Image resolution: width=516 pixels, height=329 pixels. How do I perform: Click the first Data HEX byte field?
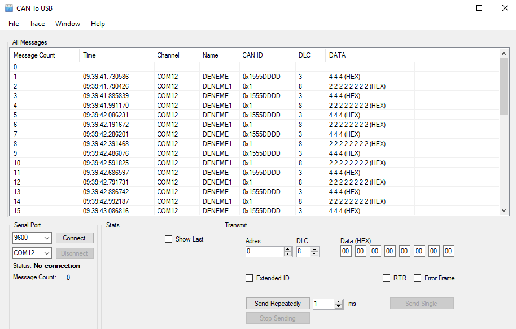(346, 251)
